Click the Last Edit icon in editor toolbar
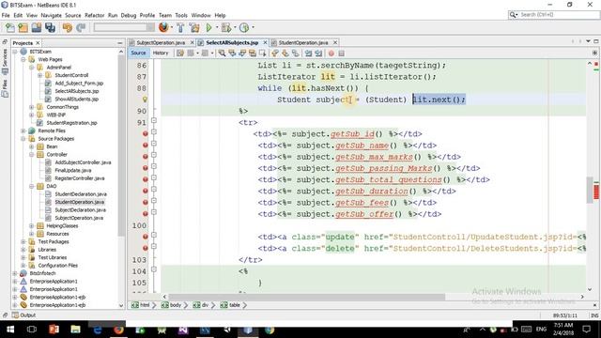 point(180,53)
